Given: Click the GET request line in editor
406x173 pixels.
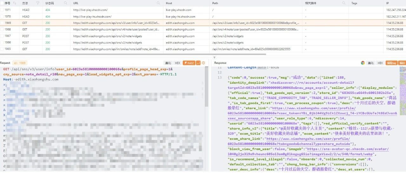Looking at the screenshot, I should tap(90, 72).
